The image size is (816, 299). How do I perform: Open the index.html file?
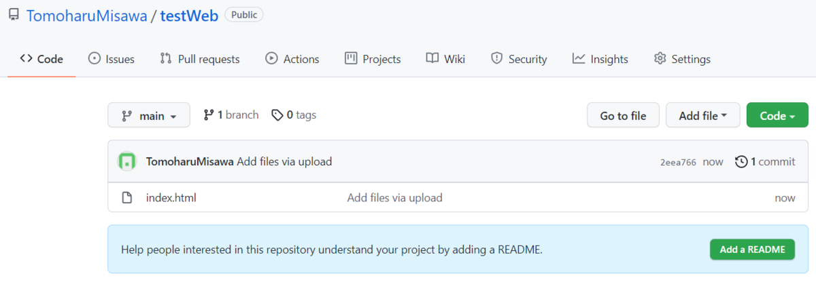tap(171, 198)
